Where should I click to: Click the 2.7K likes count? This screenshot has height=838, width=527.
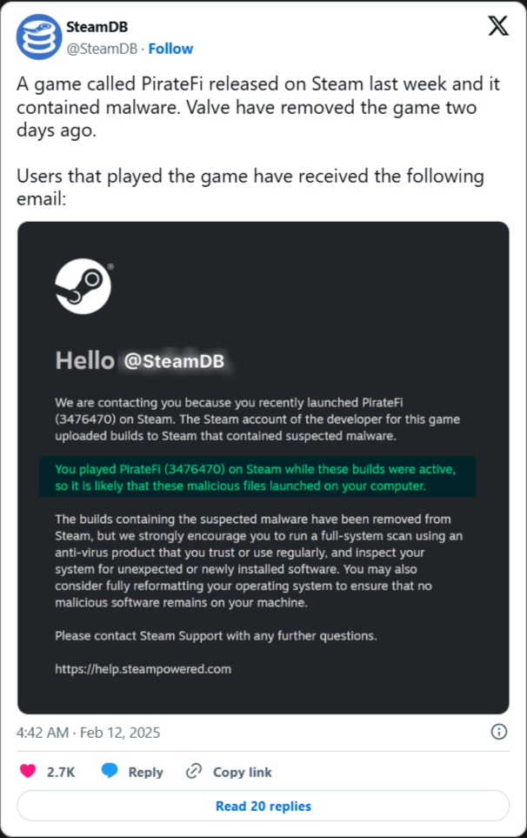point(61,772)
